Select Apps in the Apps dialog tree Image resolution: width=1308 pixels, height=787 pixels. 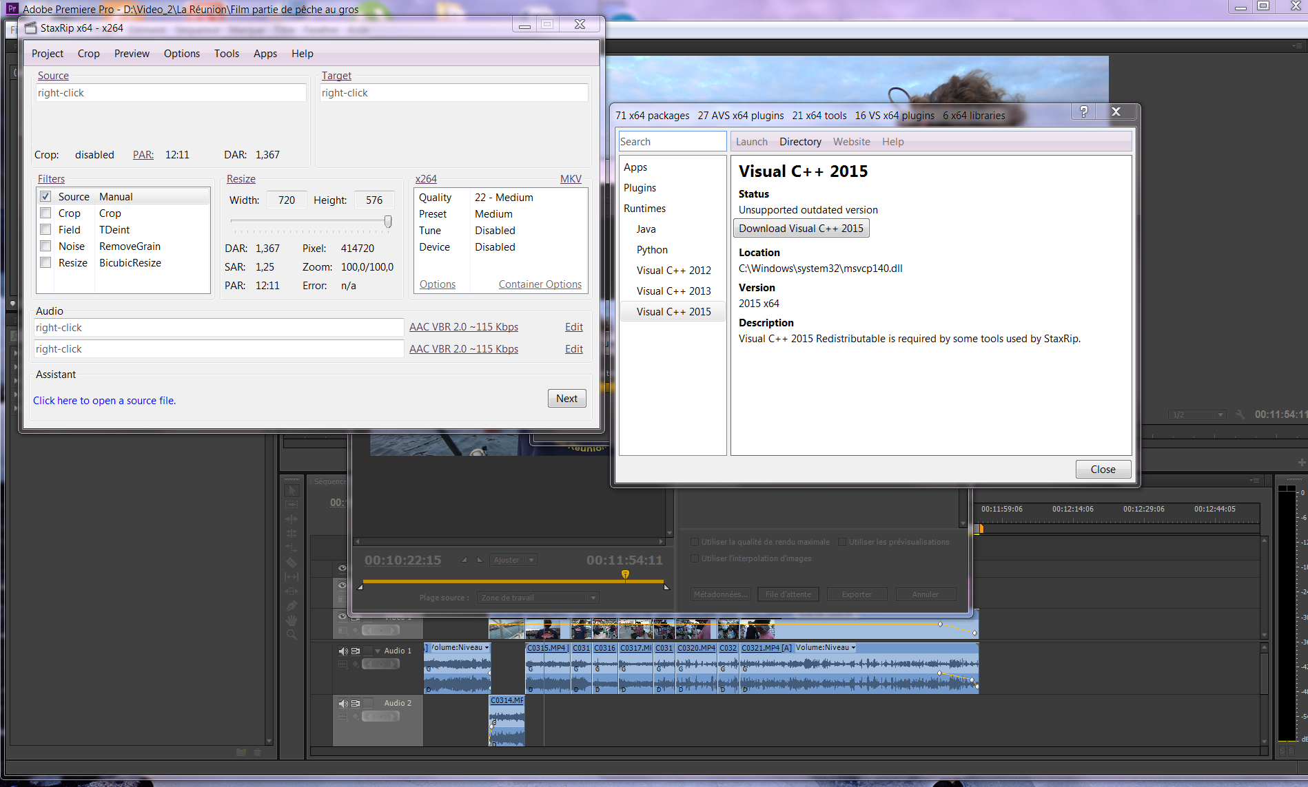point(635,167)
